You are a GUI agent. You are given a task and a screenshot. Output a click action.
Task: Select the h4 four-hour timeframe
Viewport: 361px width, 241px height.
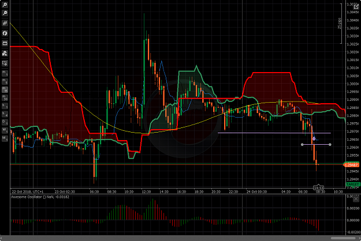pos(5,114)
